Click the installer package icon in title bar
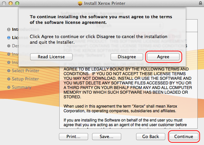Screen dimensions: 204x145 point(80,3)
